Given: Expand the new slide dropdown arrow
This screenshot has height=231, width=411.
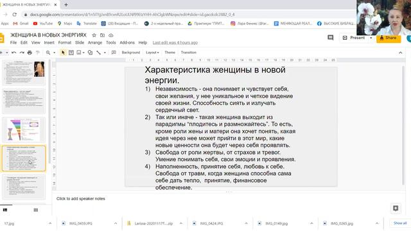Looking at the screenshot, I should point(7,53).
